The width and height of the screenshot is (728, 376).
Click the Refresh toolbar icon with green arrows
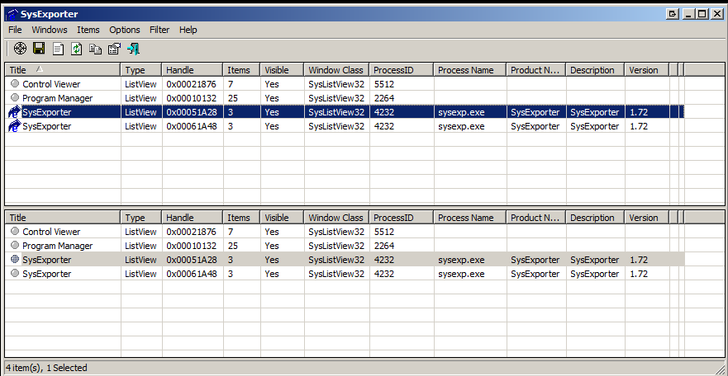tap(77, 49)
